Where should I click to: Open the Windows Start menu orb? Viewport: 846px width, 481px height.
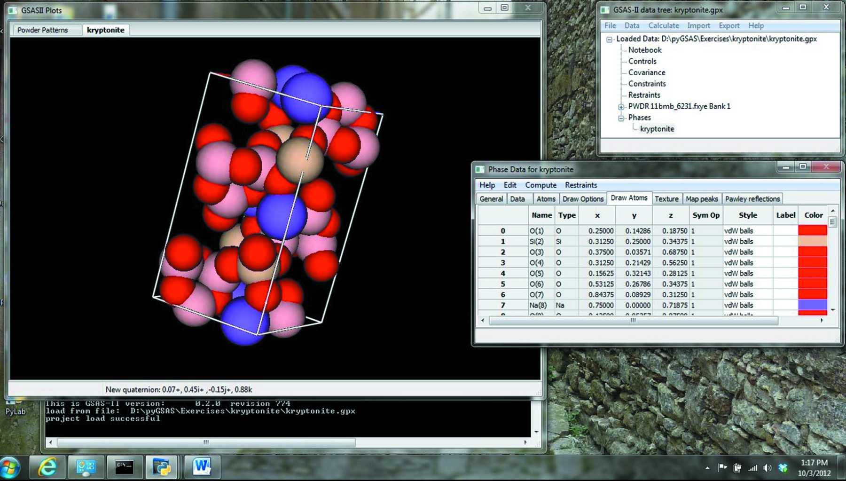click(10, 468)
